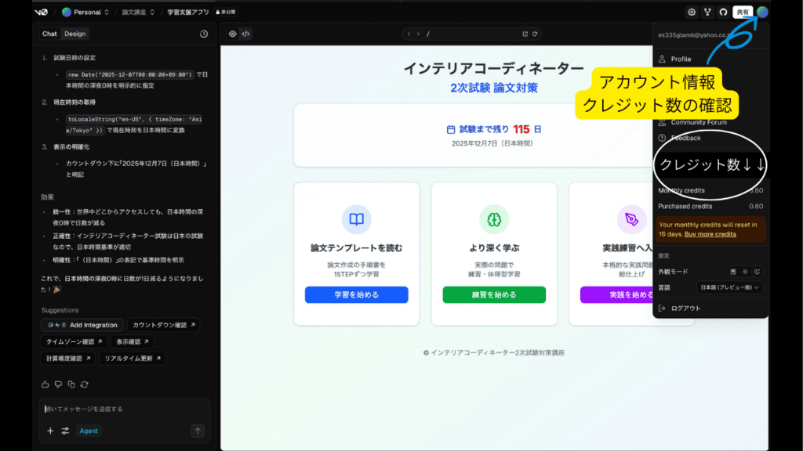This screenshot has height=451, width=803.
Task: Switch to the Design tab
Action: click(x=75, y=34)
